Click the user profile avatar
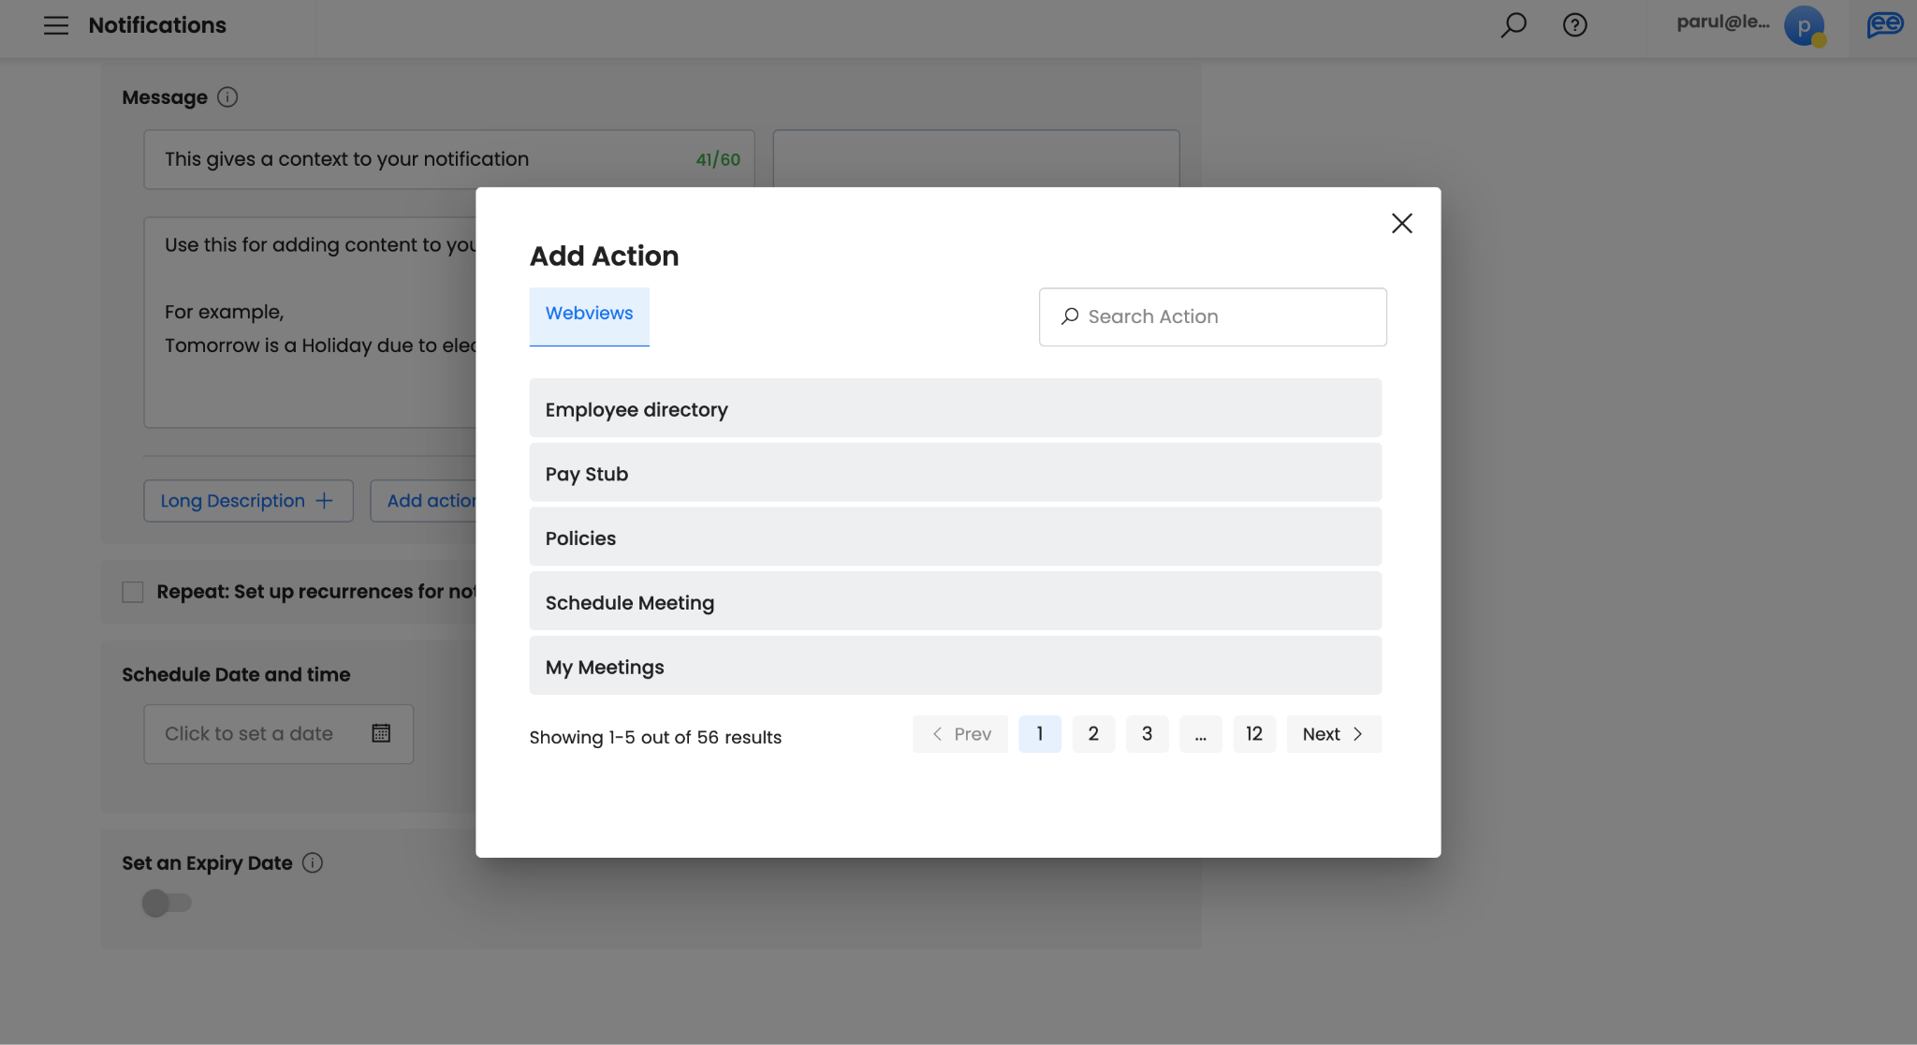Viewport: 1917px width, 1045px height. [1804, 26]
